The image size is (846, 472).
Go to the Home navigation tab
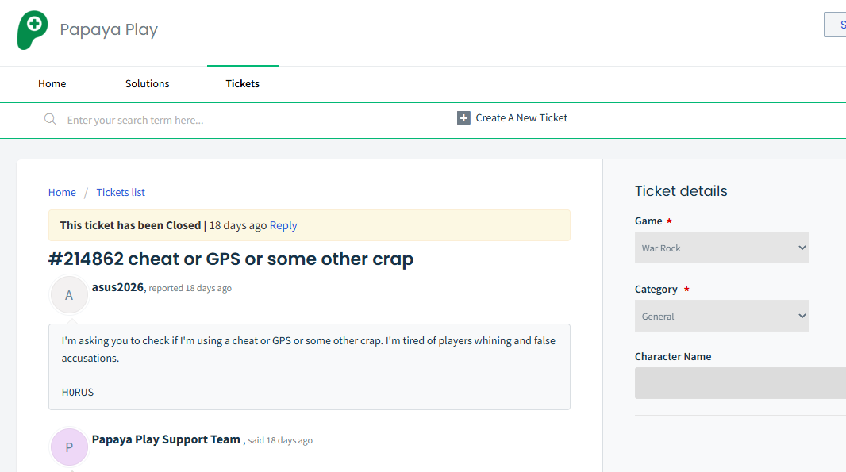coord(52,83)
